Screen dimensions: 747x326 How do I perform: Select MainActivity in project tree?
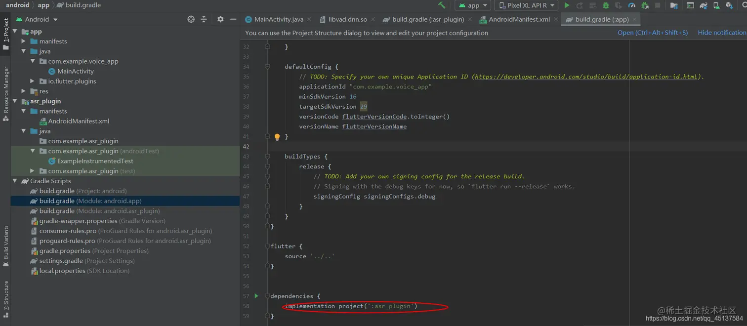[x=76, y=71]
